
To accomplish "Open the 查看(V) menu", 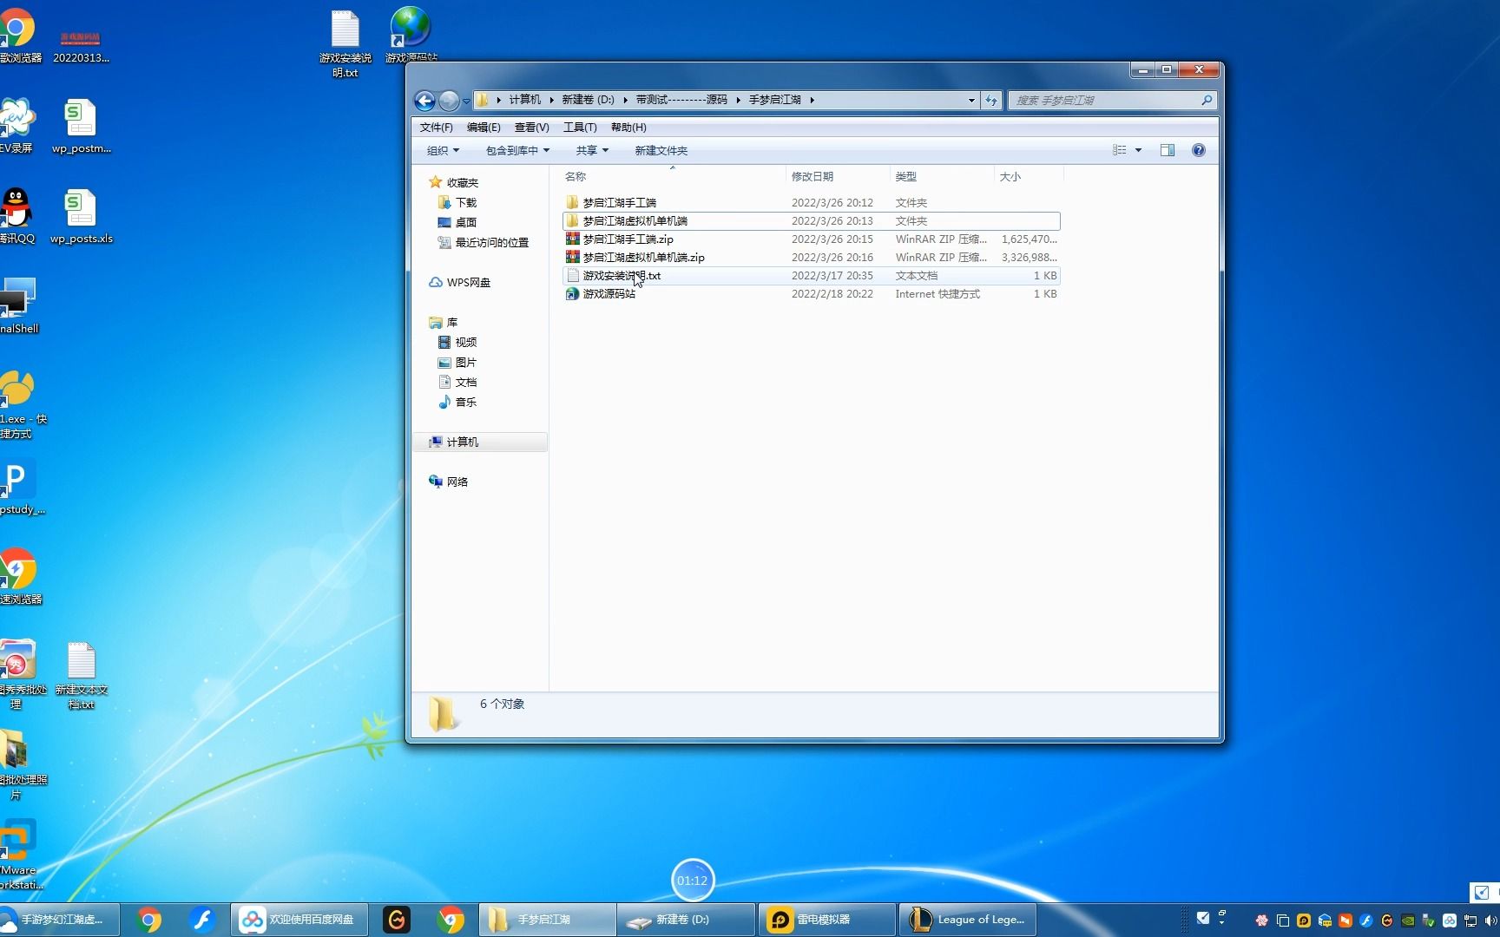I will (x=531, y=128).
